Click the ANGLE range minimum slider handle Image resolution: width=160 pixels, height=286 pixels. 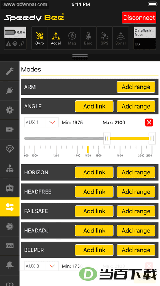tap(107, 138)
